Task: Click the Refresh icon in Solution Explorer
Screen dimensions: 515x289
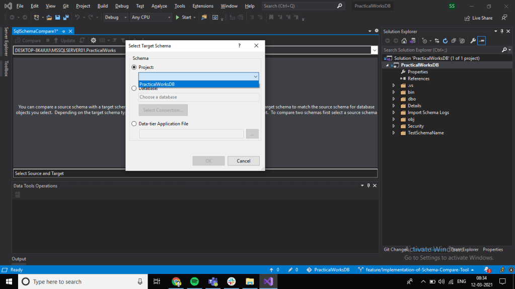Action: coord(445,41)
